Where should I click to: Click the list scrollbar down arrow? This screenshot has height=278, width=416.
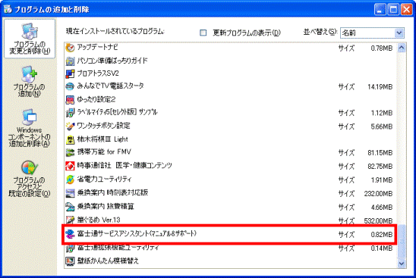tap(402, 264)
